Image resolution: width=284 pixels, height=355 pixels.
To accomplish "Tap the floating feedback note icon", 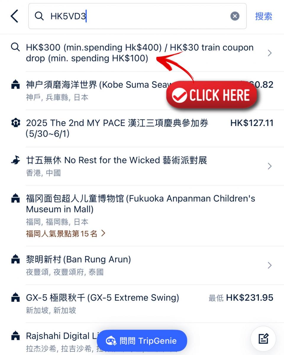I will pyautogui.click(x=263, y=339).
